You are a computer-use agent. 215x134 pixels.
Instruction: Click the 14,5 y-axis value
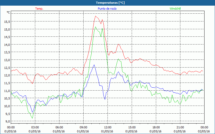[x=7, y=37]
